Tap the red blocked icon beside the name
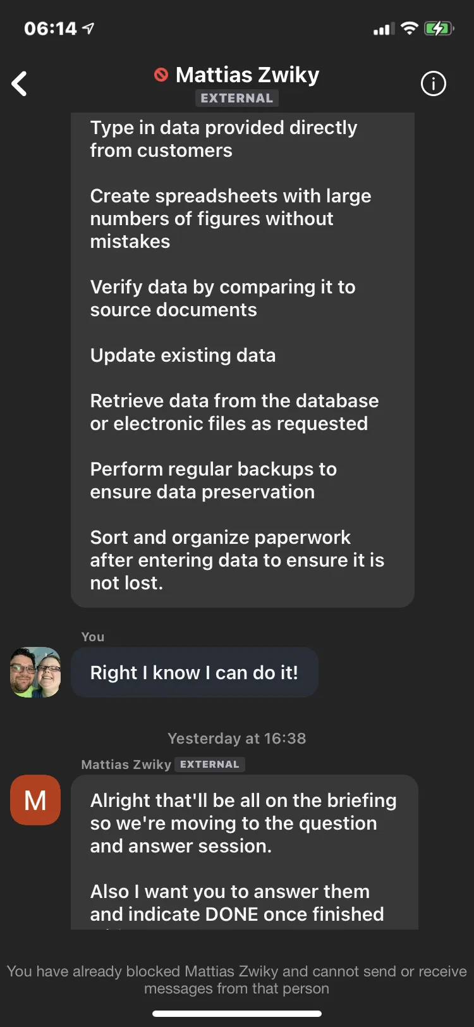Screen dimensions: 474x1027 [x=161, y=75]
